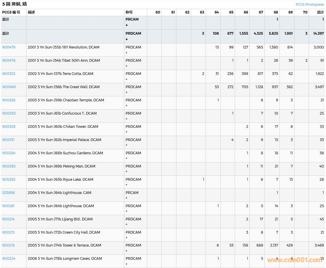Open PCGS number 900224 Longmen Caves
This screenshot has width=326, height=268.
[9, 259]
